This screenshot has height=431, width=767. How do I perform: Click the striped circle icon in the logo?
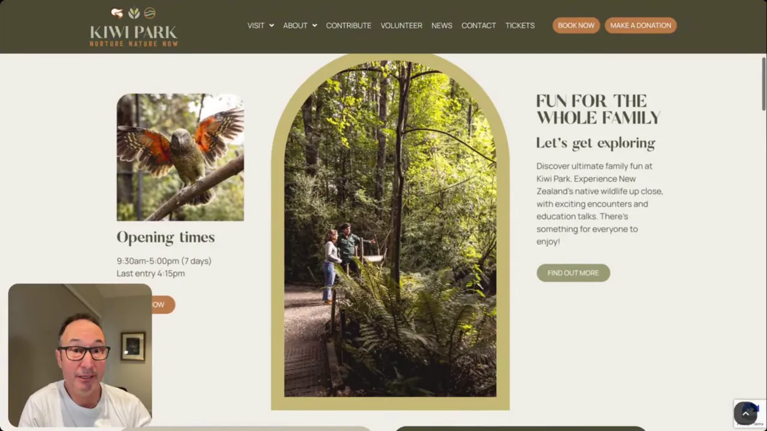click(x=150, y=13)
